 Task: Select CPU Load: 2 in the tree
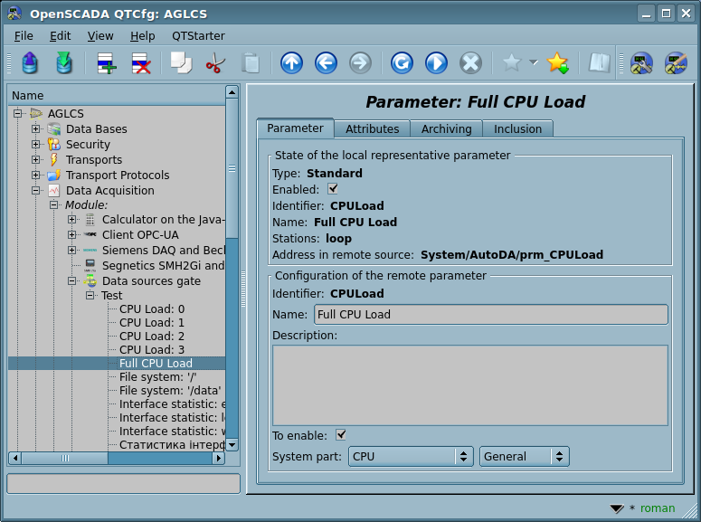click(152, 337)
